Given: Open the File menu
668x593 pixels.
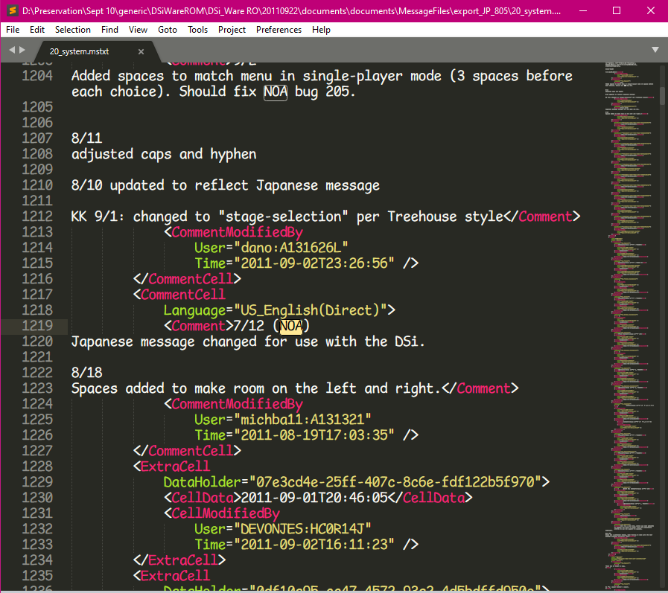Looking at the screenshot, I should pyautogui.click(x=13, y=30).
